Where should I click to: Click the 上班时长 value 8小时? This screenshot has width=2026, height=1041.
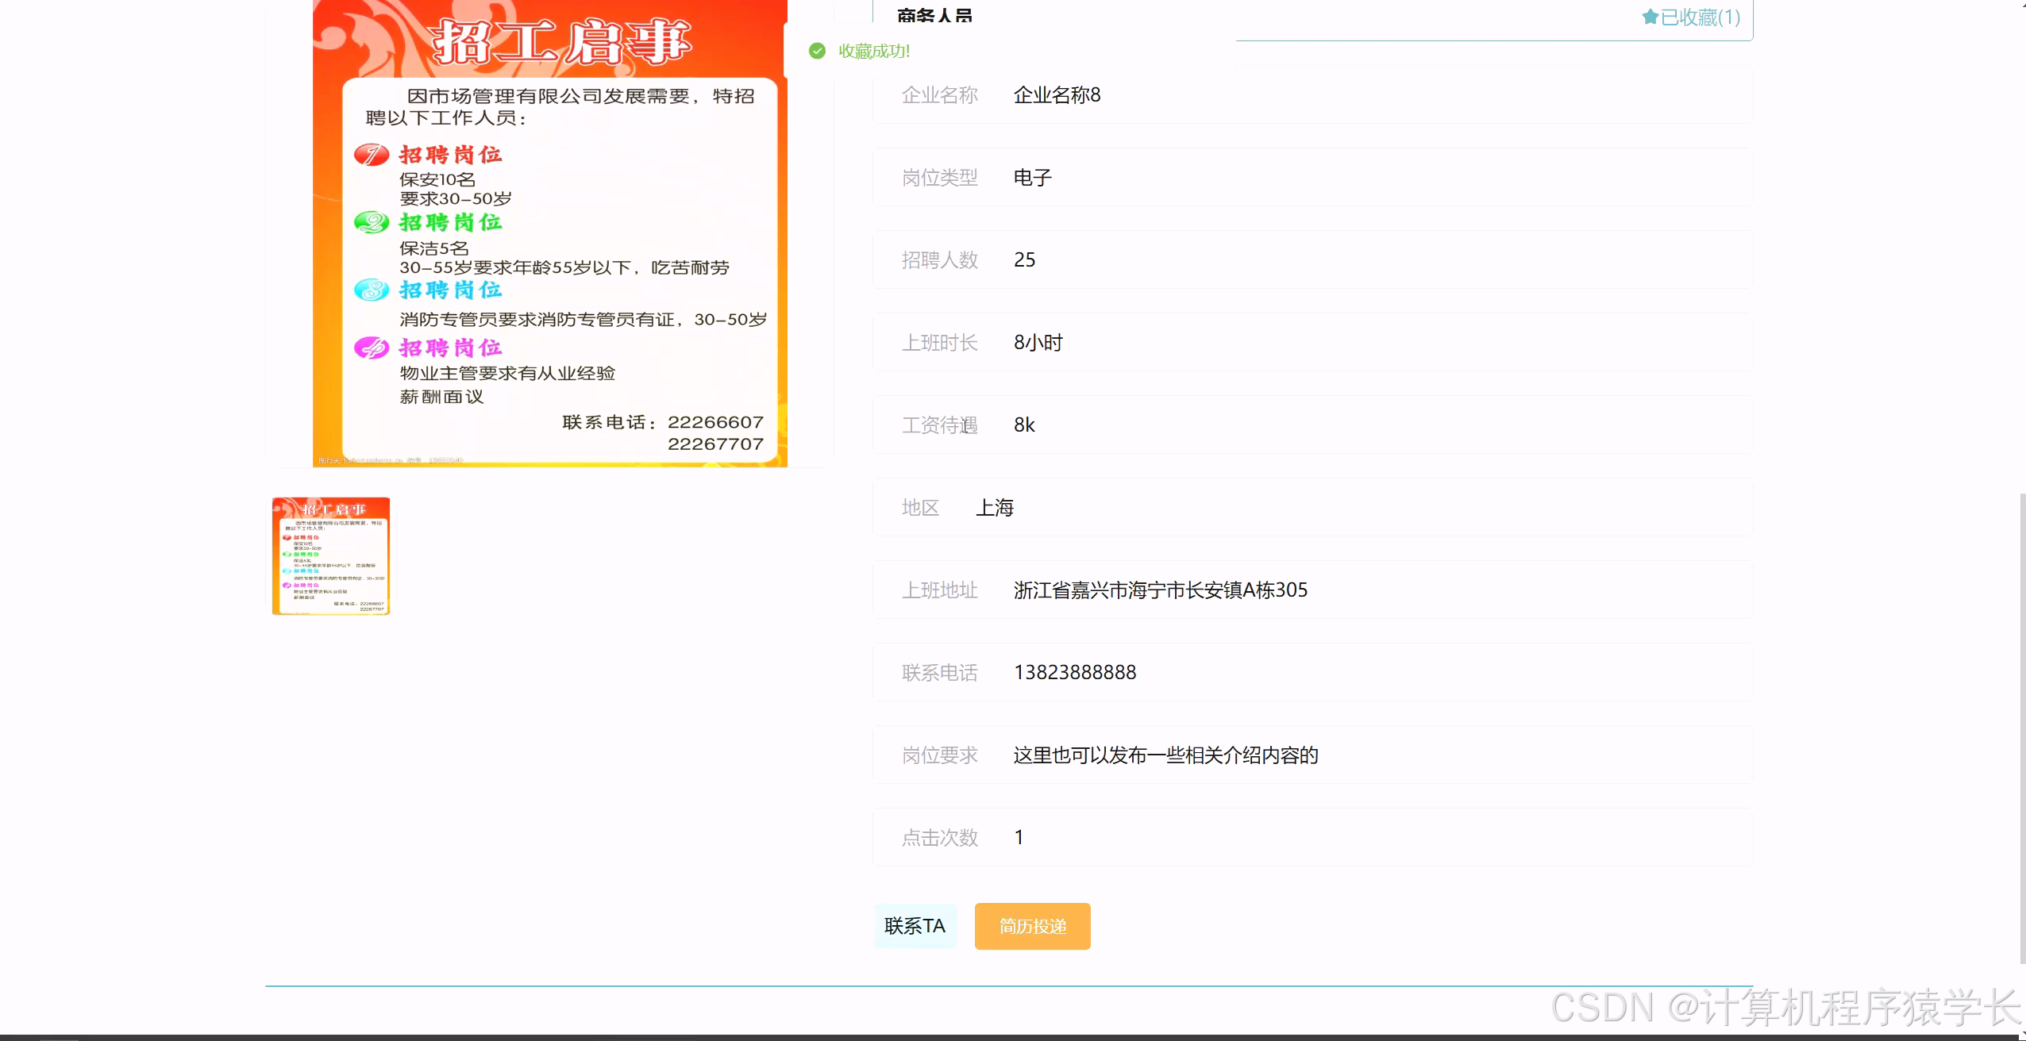1038,342
